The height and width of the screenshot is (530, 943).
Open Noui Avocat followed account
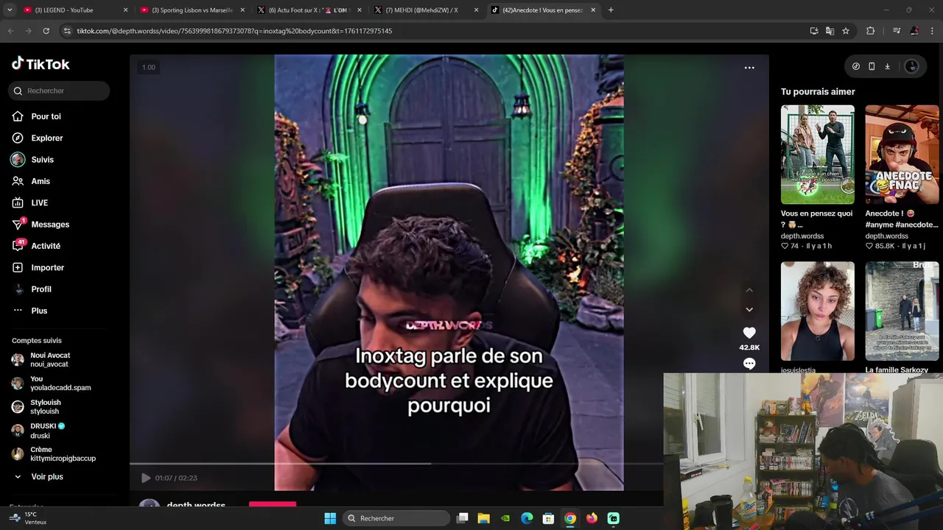(50, 360)
